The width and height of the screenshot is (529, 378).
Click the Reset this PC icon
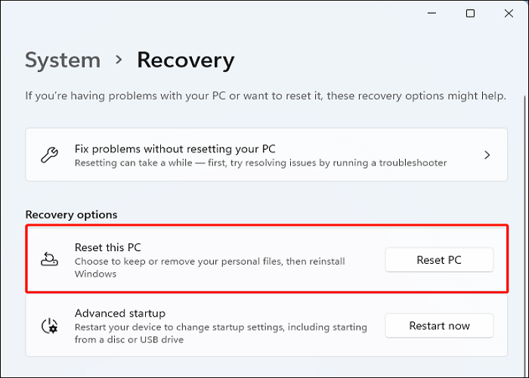[x=48, y=260]
